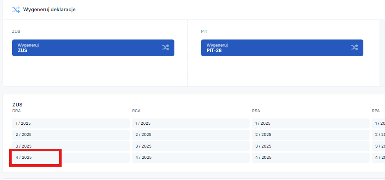Open DRA declaration 1 / 2025

71,123
